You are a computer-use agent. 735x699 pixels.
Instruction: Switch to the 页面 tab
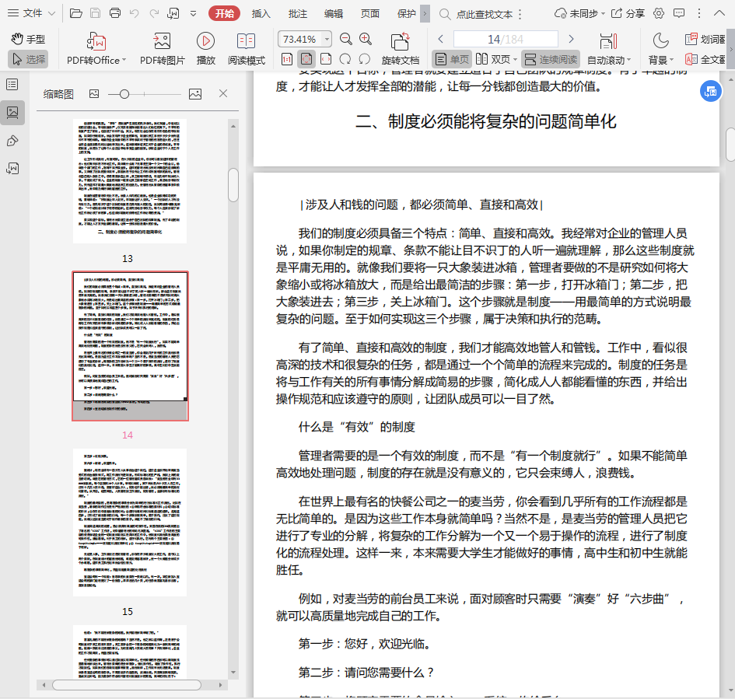click(x=370, y=13)
